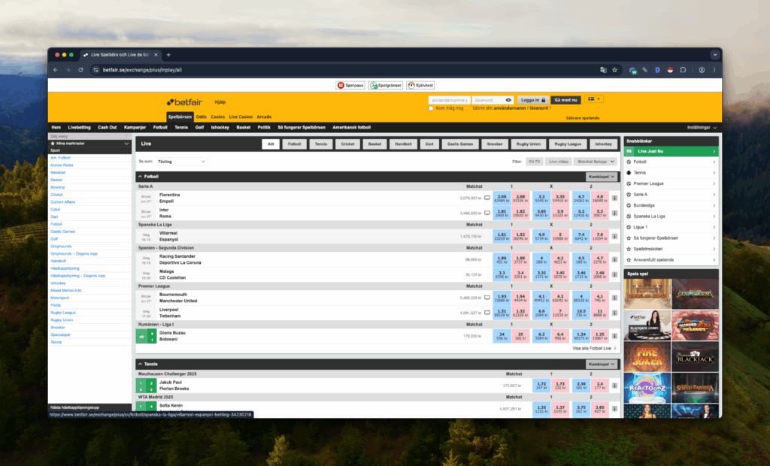The width and height of the screenshot is (770, 466).
Task: Open the Chrome three-dot menu
Action: [x=714, y=70]
